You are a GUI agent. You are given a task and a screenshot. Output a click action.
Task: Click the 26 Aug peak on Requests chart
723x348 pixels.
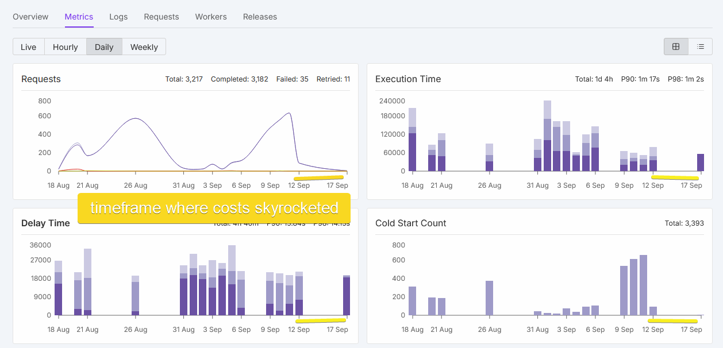(135, 119)
